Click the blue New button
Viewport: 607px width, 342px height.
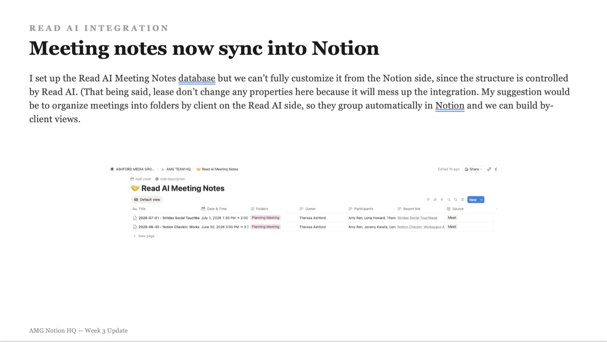coord(473,200)
